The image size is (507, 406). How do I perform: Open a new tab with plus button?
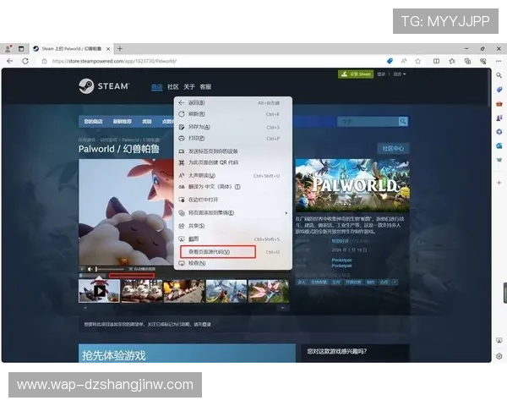point(119,48)
